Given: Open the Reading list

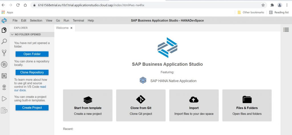Looking at the screenshot, I should pos(279,12).
